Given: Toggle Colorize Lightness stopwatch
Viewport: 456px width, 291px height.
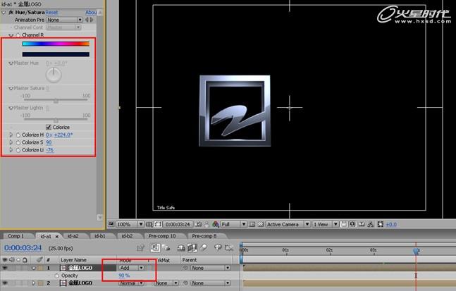Looking at the screenshot, I should pos(18,150).
